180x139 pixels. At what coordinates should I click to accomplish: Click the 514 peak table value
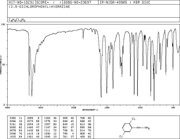point(82,130)
